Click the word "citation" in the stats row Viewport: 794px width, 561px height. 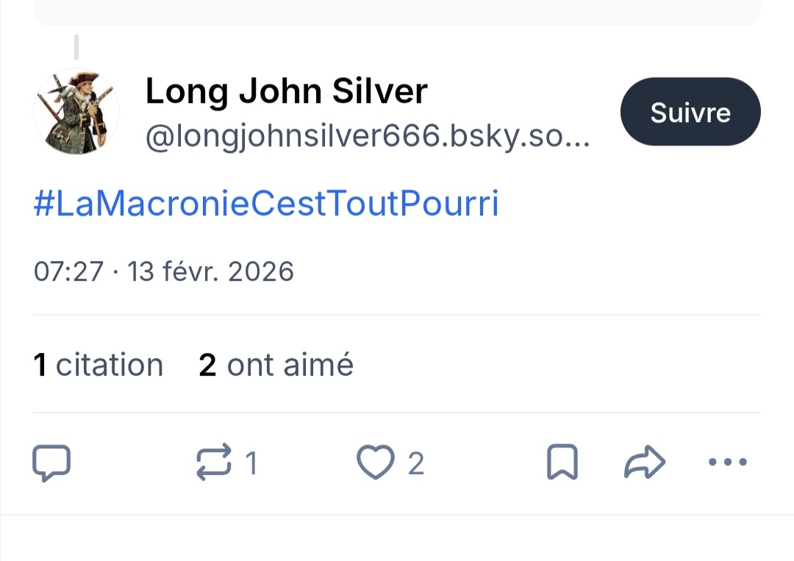[110, 365]
